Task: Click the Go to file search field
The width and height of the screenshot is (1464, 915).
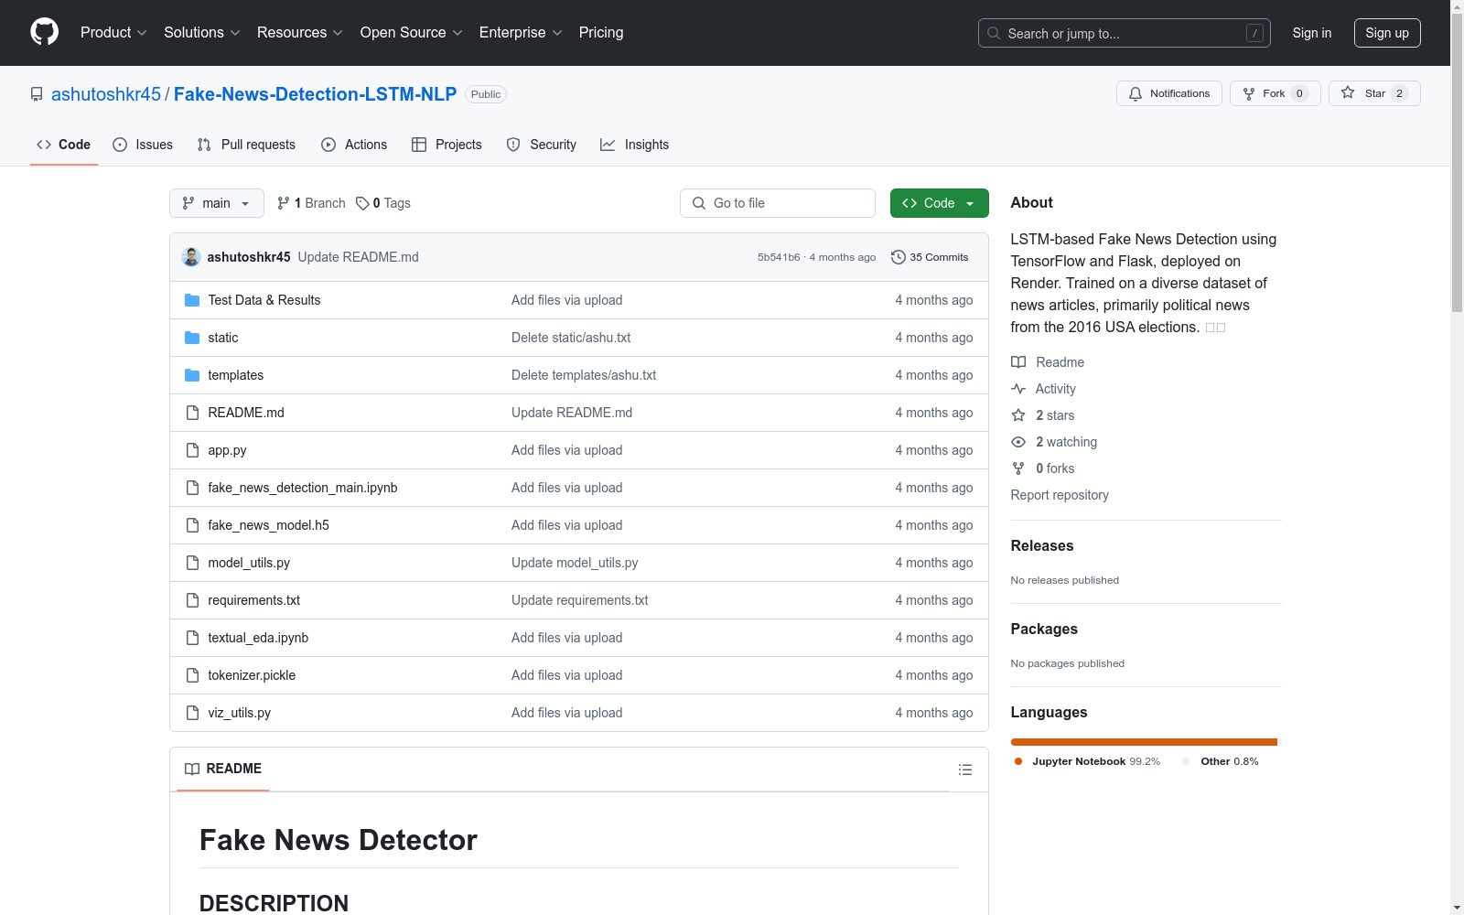Action: tap(778, 203)
